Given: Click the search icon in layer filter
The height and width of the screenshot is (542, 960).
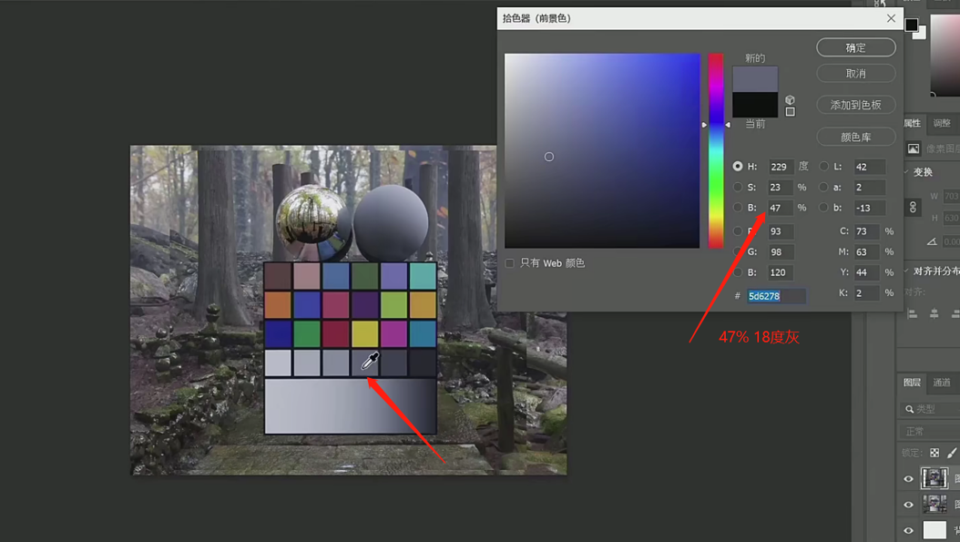Looking at the screenshot, I should click(909, 409).
